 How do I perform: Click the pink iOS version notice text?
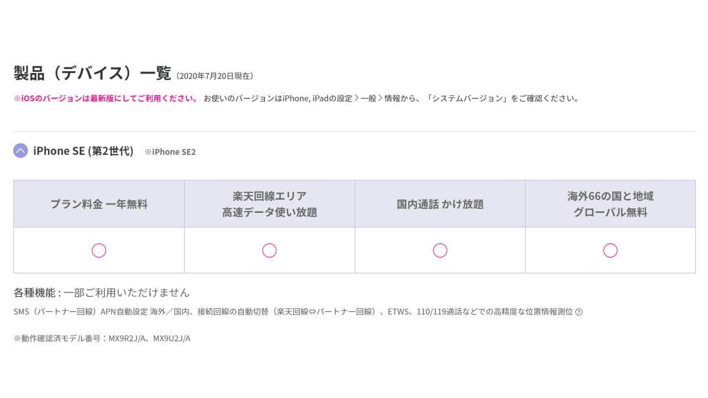(x=105, y=99)
